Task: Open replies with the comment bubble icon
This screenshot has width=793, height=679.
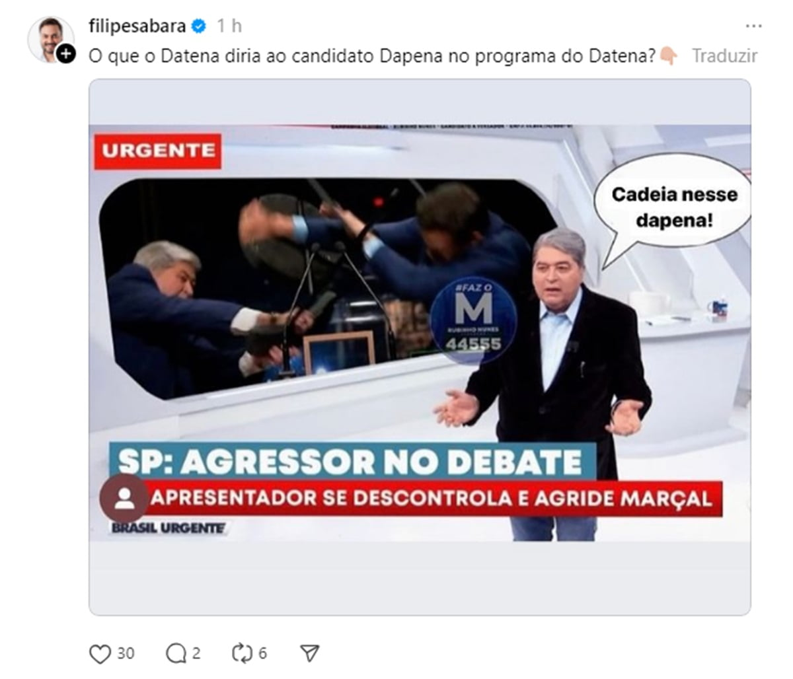Action: (176, 654)
